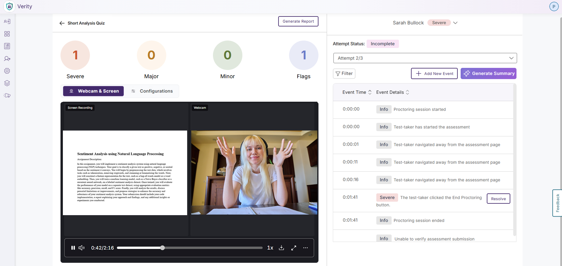Open the Attempt 2/3 dropdown

[425, 58]
